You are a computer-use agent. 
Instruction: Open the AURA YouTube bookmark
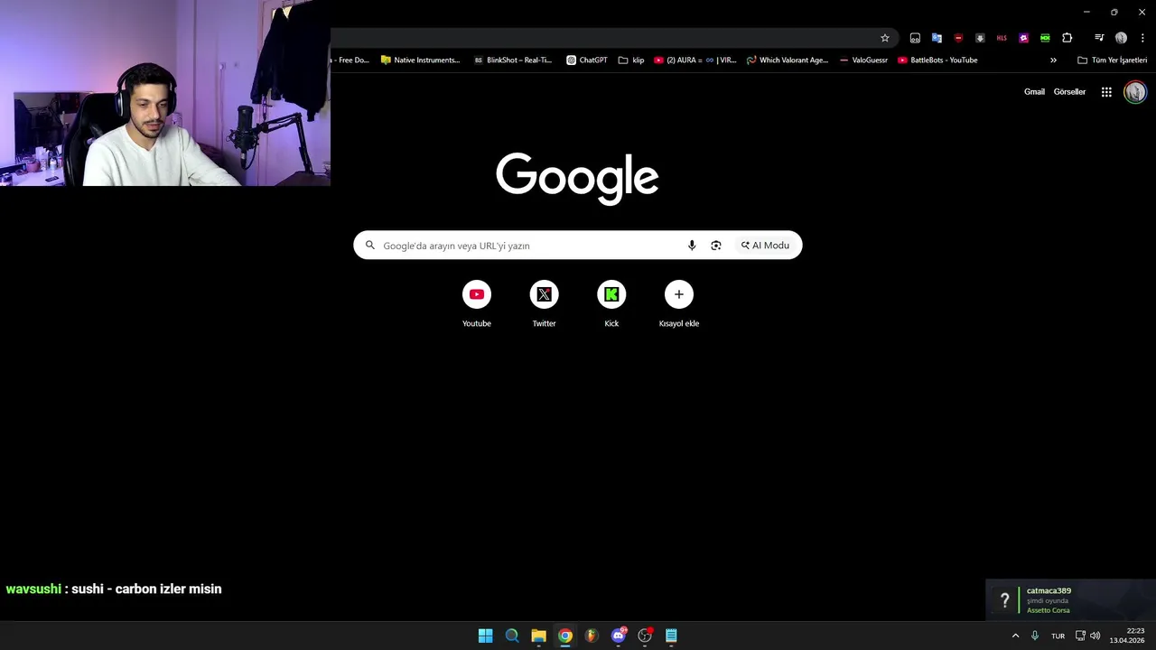pos(695,60)
